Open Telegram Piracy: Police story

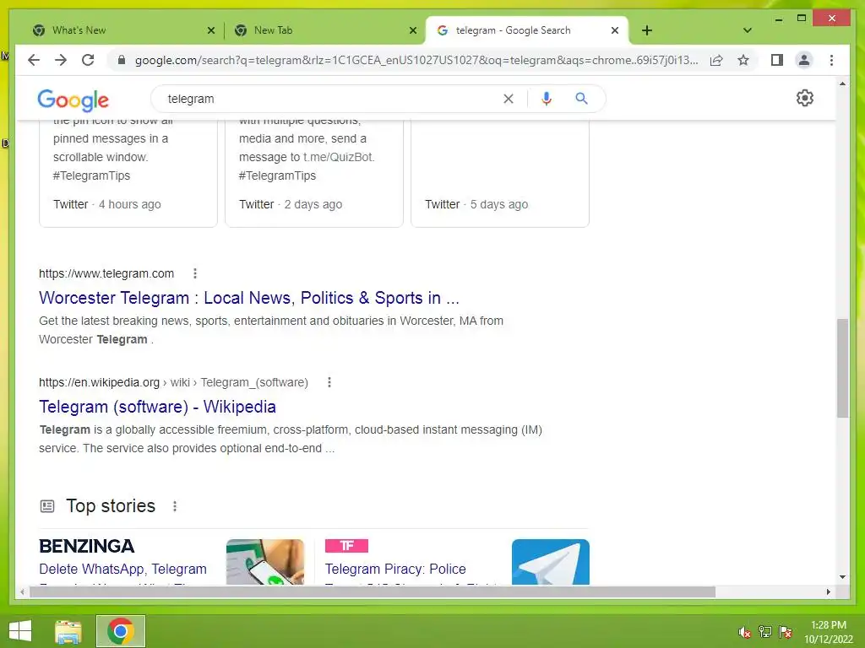(x=395, y=569)
